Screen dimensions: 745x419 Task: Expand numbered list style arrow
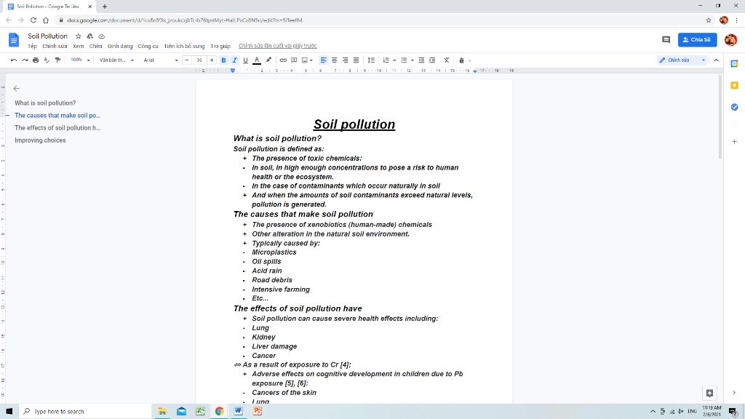click(394, 60)
